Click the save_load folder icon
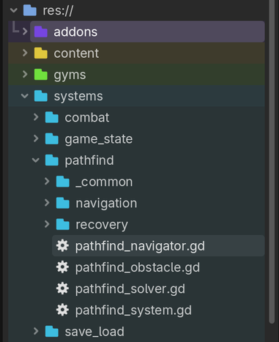The height and width of the screenshot is (342, 279). [x=52, y=332]
